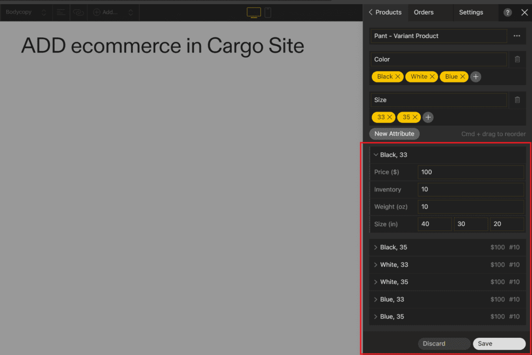The height and width of the screenshot is (355, 532).
Task: Expand the Blue, 33 variant
Action: [376, 299]
